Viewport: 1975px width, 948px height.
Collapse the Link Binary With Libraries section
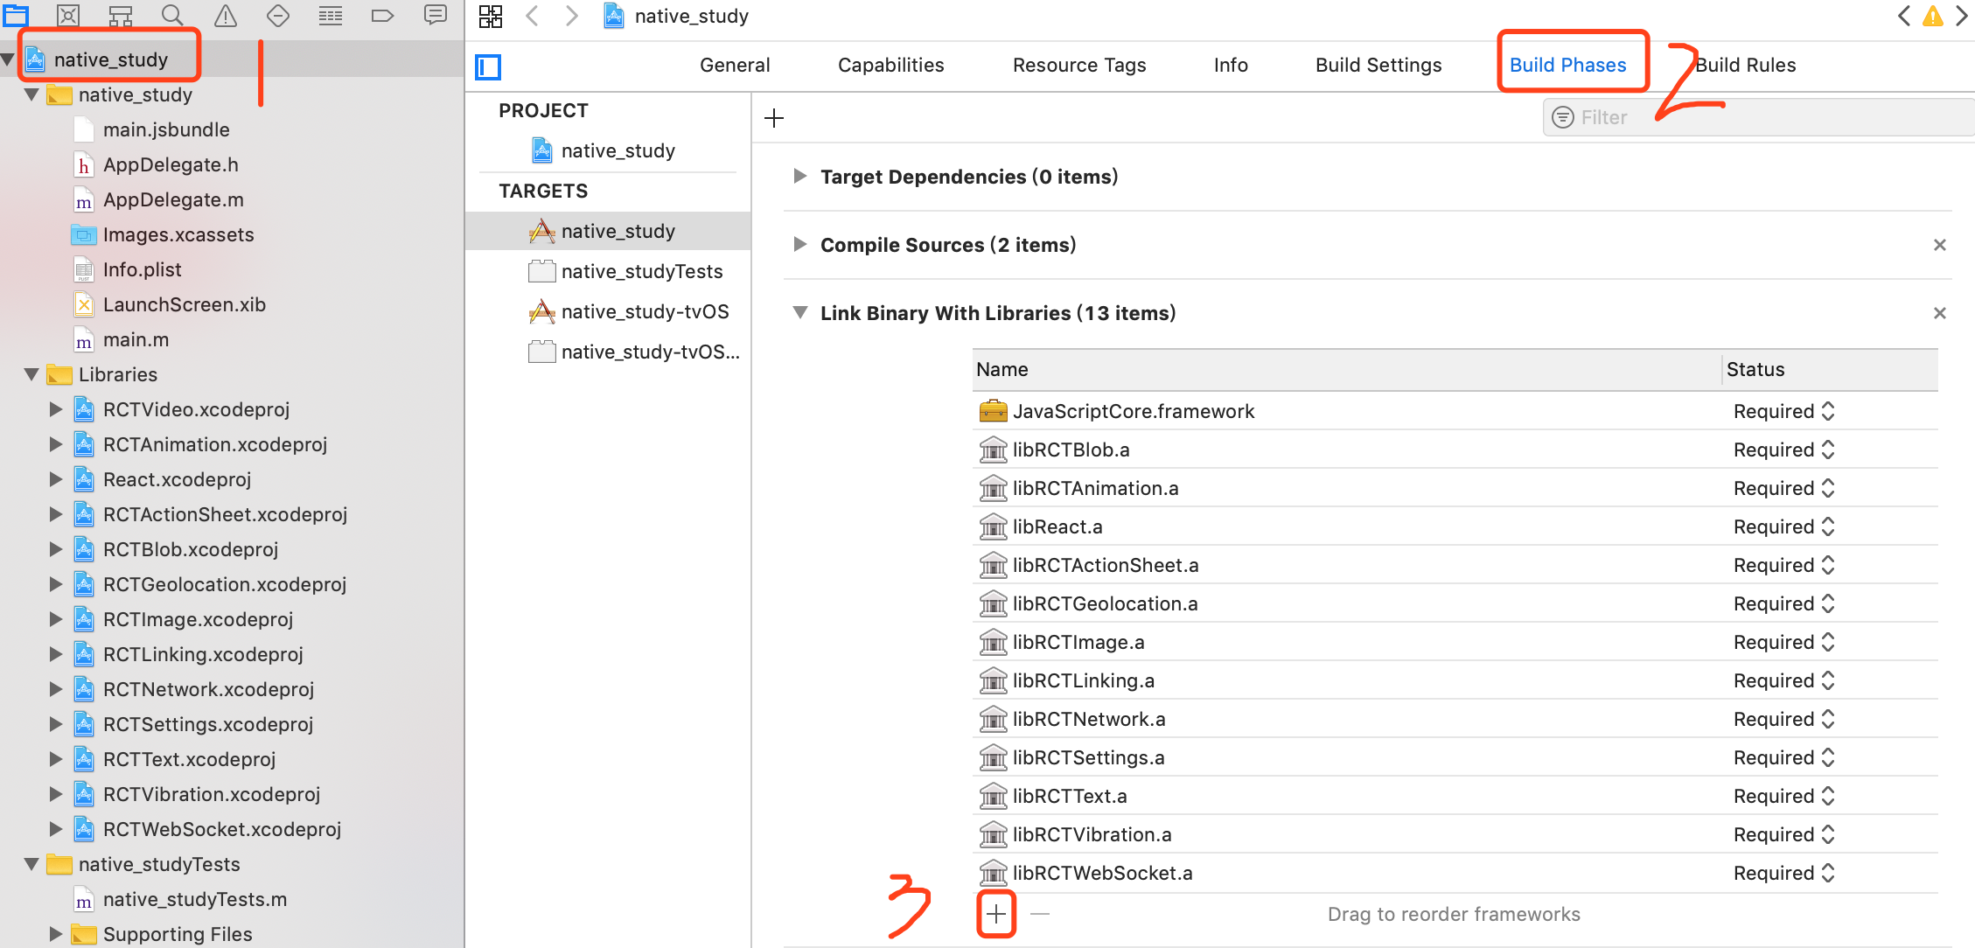(799, 313)
